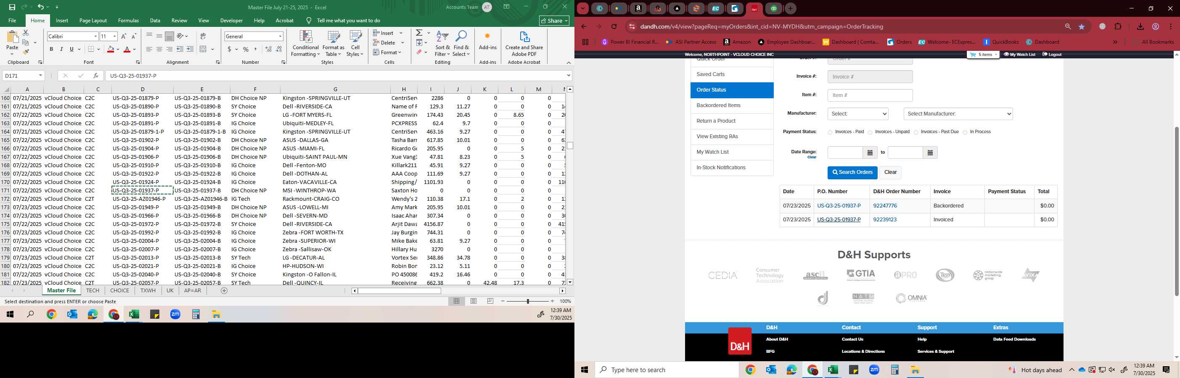Increase font size in Excel
Screen dimensions: 1180x378
124,36
